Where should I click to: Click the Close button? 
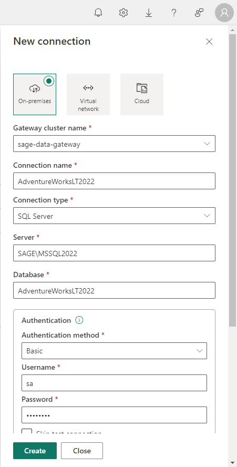click(x=82, y=451)
